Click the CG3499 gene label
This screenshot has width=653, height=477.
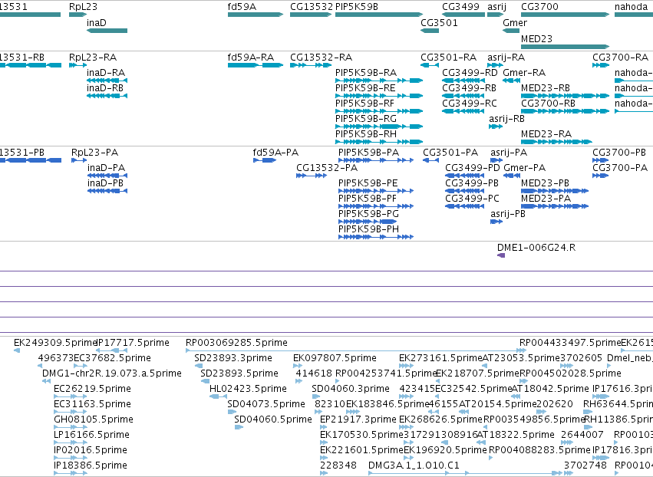tap(460, 7)
